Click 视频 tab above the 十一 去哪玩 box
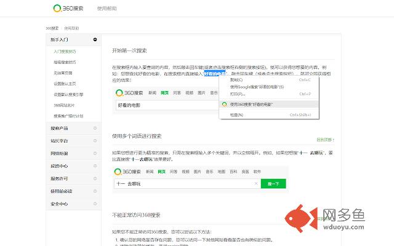 [x=185, y=172]
